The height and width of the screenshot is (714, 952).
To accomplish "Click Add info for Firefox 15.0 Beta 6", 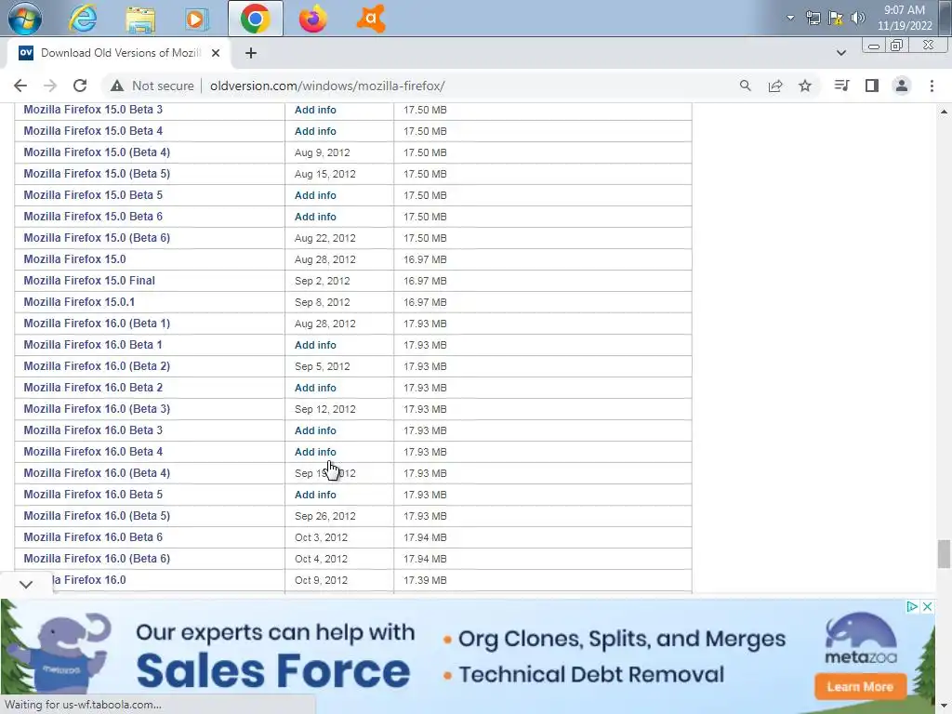I will tap(315, 217).
